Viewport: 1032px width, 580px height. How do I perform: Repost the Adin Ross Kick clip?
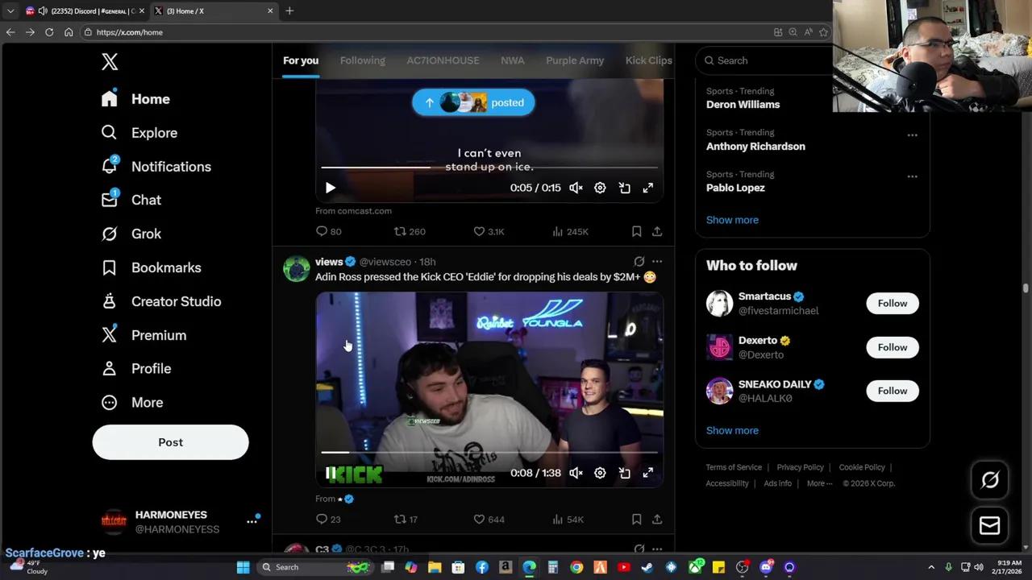point(401,519)
